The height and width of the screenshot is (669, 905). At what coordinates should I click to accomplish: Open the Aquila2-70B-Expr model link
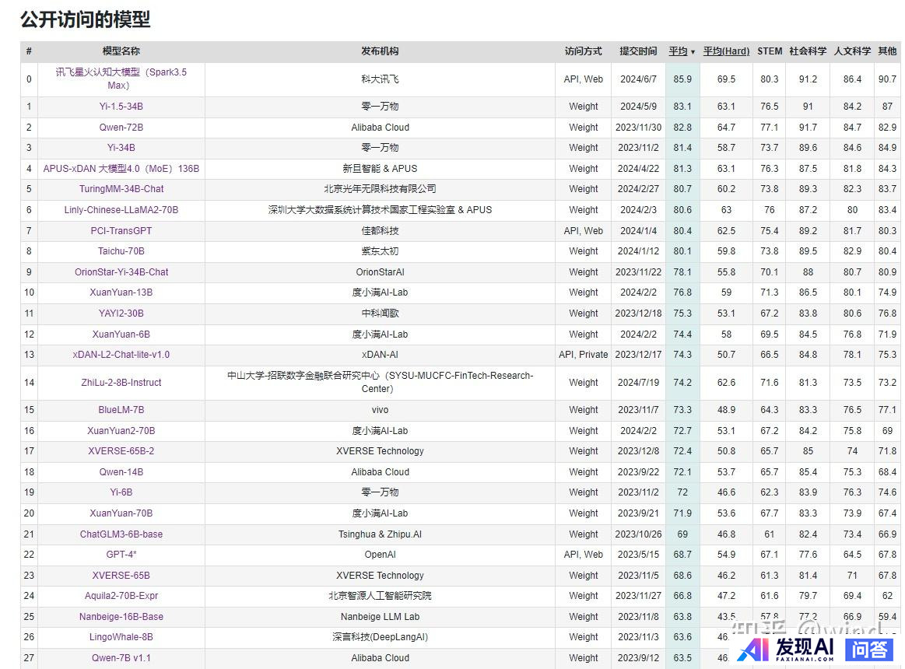(121, 596)
